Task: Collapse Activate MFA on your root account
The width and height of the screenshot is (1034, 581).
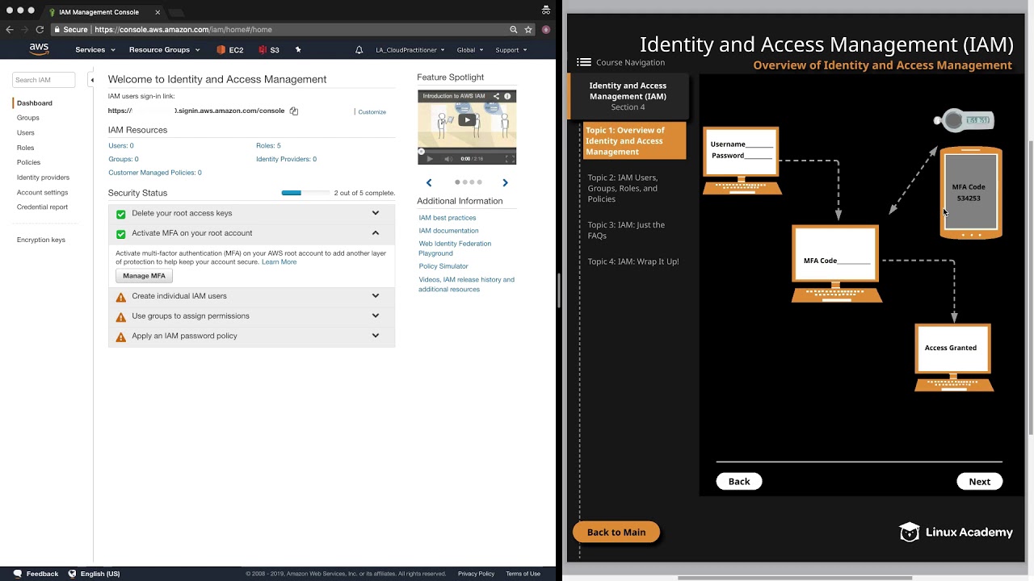Action: tap(375, 233)
